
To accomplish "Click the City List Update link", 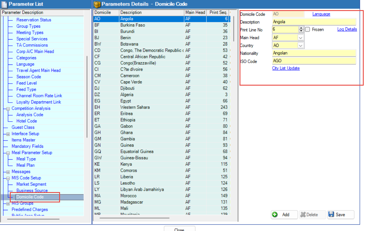I will [286, 68].
